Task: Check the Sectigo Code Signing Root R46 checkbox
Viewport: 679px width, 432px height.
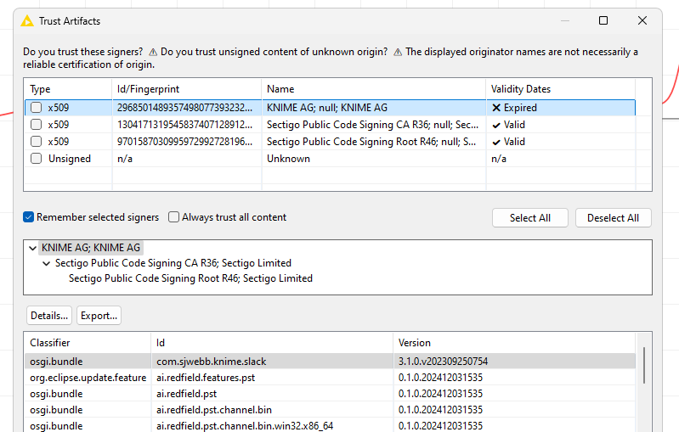Action: click(37, 142)
